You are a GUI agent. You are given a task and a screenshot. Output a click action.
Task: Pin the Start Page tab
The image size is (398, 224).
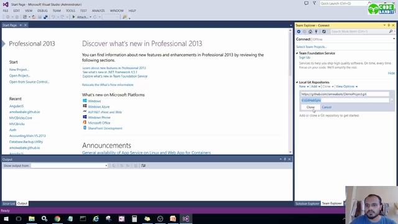point(21,25)
